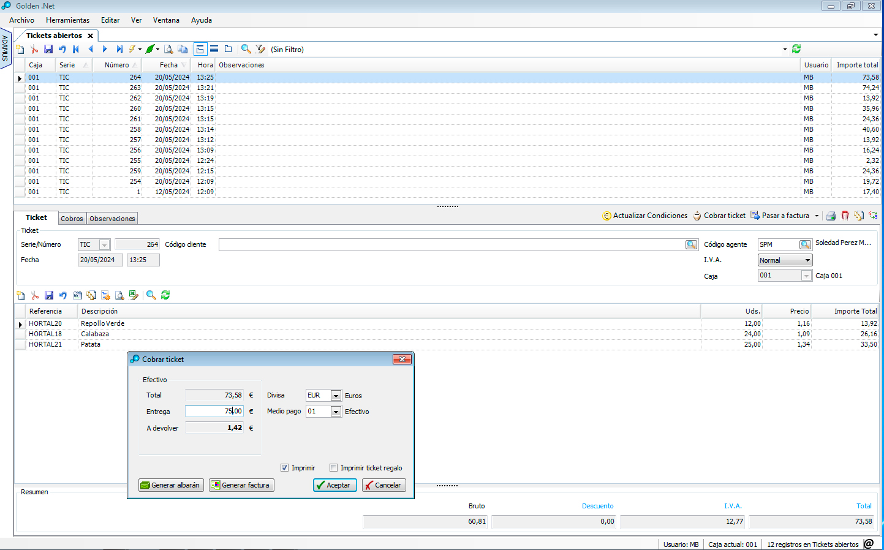
Task: Close the Tickets abiertos tab with its X
Action: pyautogui.click(x=90, y=36)
